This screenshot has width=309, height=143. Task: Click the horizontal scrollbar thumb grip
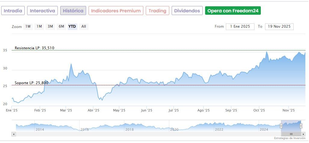point(291,134)
